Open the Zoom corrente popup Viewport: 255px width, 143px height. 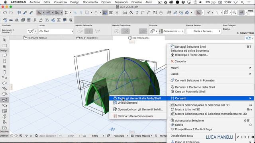point(48,136)
